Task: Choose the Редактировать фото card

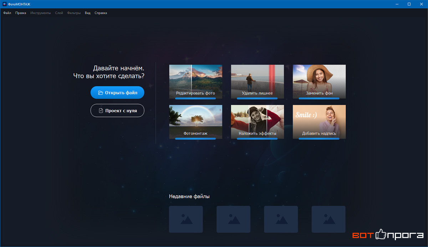Action: pos(195,82)
